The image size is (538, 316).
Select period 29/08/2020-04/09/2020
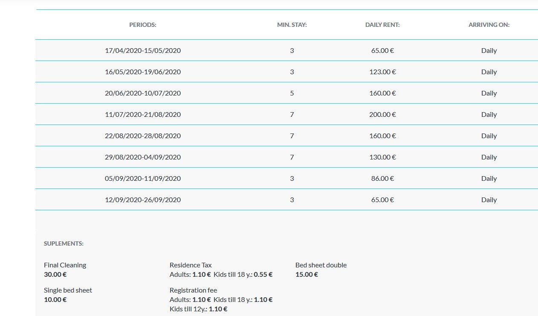pos(143,157)
